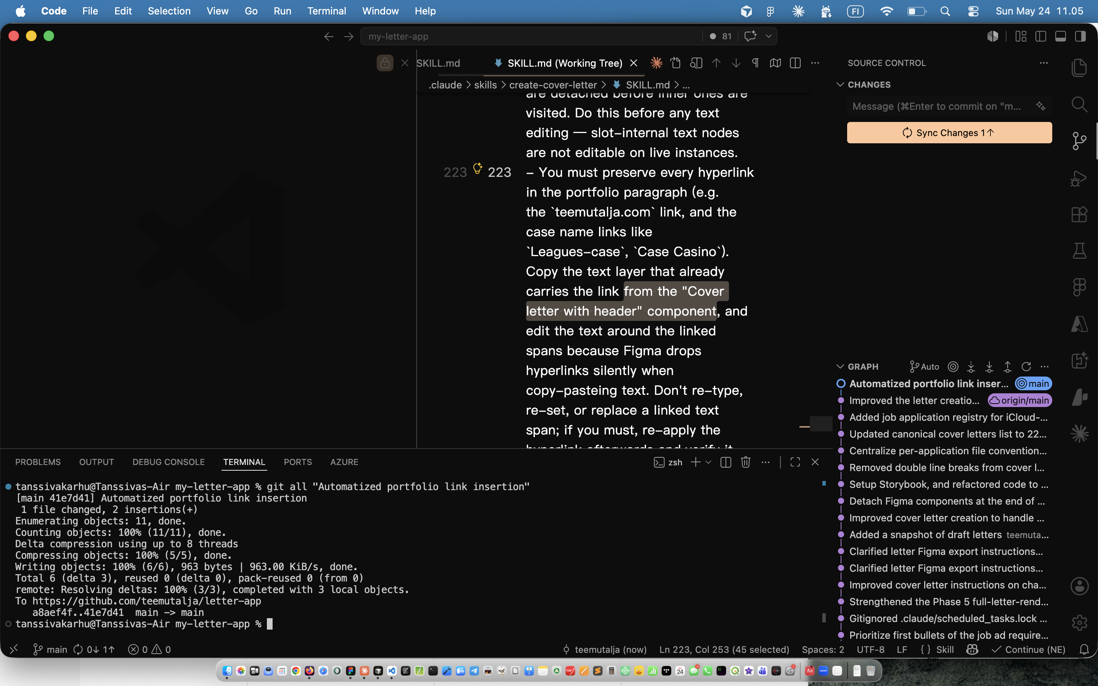Click sync status 0↓ 1↑ in status bar
The width and height of the screenshot is (1098, 686).
pos(94,649)
